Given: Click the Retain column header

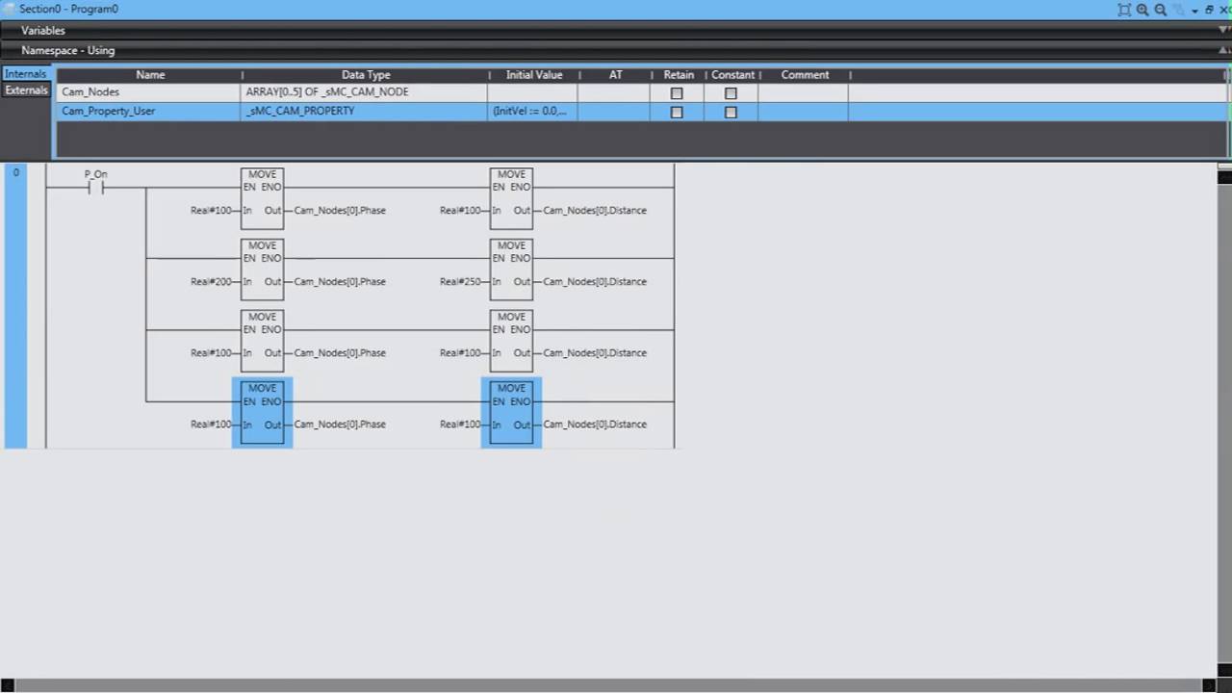Looking at the screenshot, I should click(x=679, y=75).
